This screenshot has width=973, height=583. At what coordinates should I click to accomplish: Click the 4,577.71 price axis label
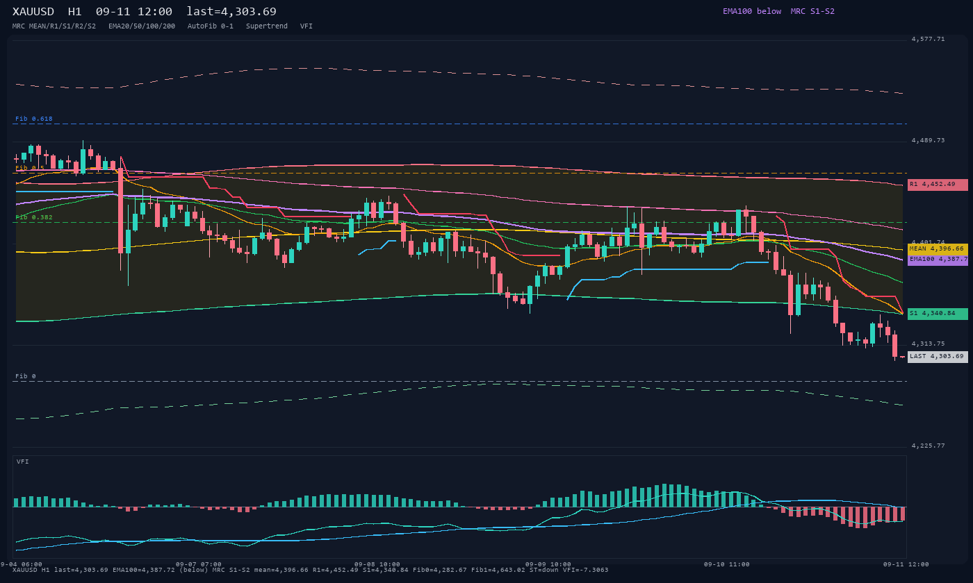click(x=928, y=39)
